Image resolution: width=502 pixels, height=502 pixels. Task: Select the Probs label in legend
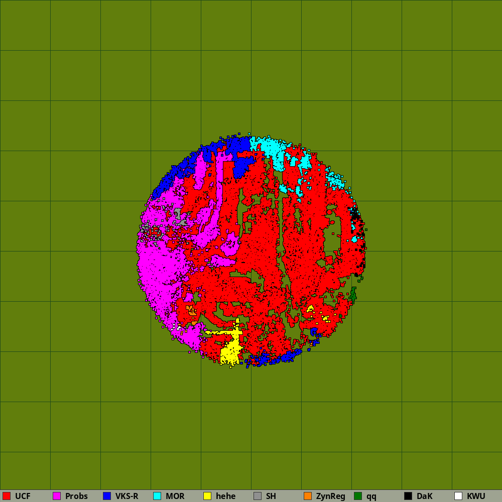tap(76, 496)
